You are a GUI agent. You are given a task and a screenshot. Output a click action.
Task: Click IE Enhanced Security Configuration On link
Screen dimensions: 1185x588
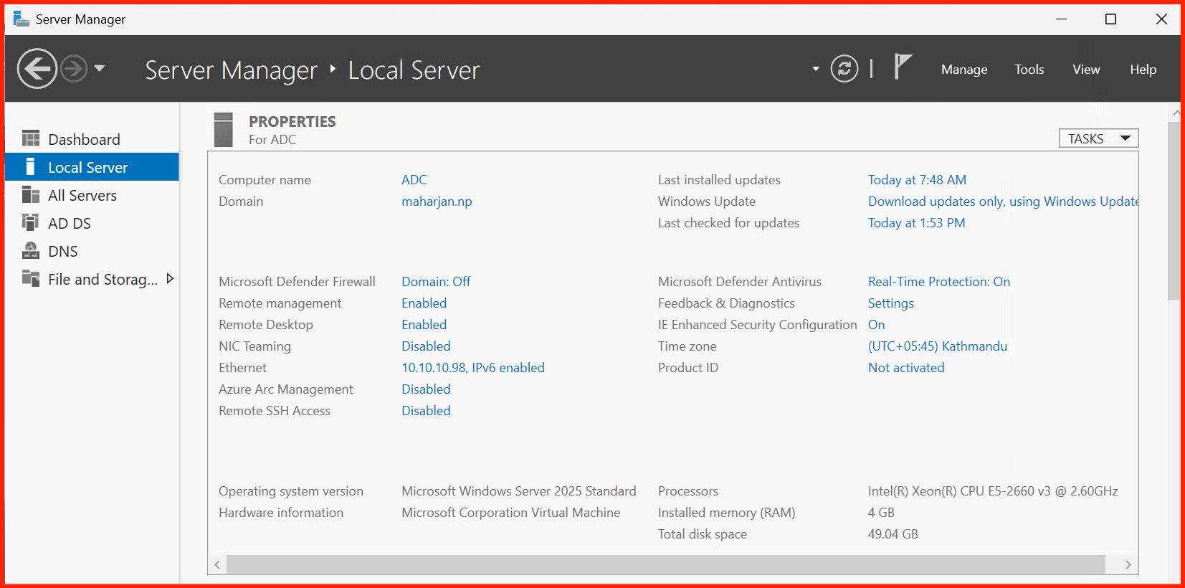point(877,325)
